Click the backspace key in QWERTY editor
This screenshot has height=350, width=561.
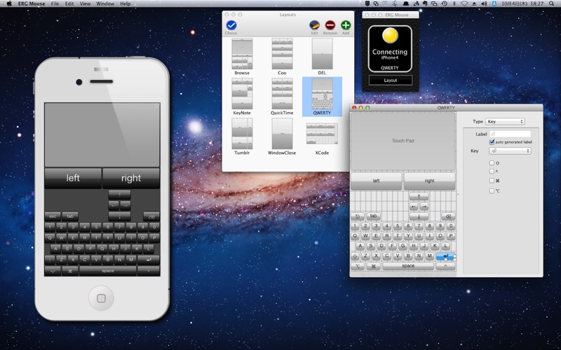(448, 216)
